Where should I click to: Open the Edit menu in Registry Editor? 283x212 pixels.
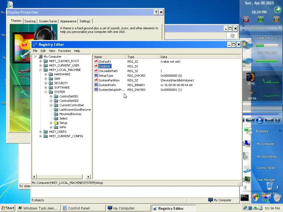[x=43, y=51]
